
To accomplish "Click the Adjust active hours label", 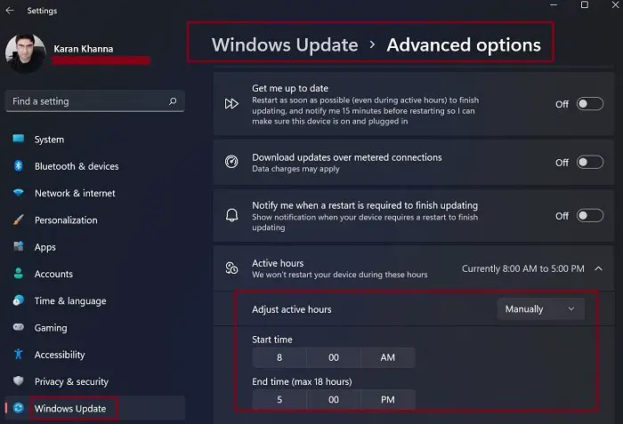I will [x=292, y=309].
